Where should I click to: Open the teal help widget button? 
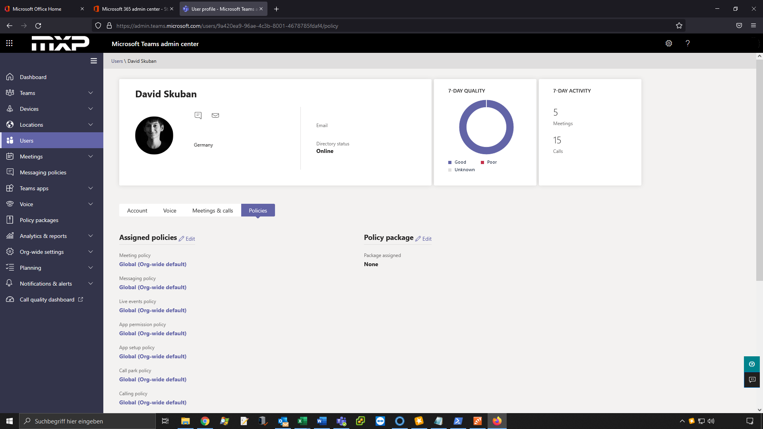point(752,364)
